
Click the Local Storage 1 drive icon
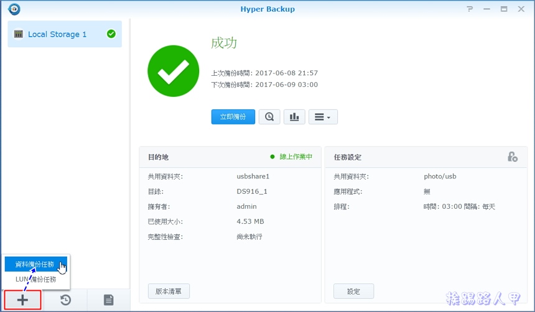(x=19, y=34)
